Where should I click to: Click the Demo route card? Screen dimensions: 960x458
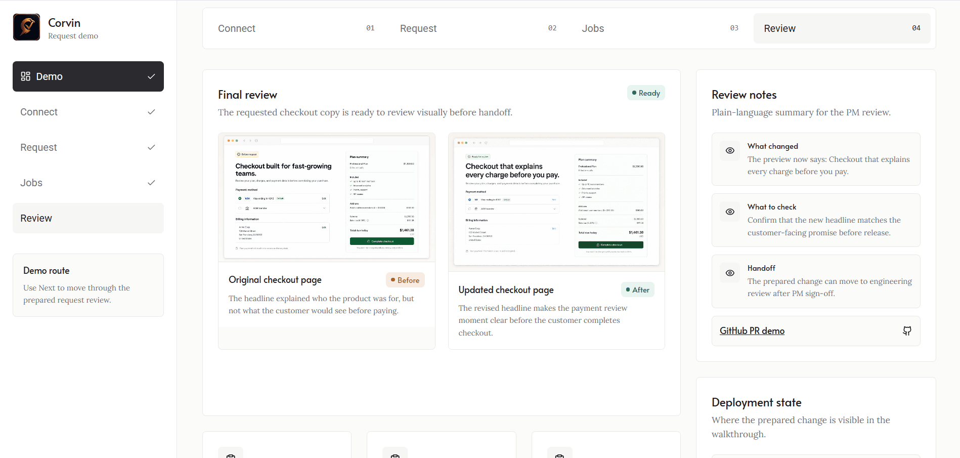[x=88, y=285]
